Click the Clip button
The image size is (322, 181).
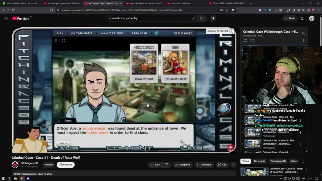[x=222, y=165]
